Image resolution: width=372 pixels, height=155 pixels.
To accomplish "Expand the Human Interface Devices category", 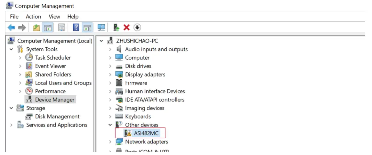I will coord(110,91).
